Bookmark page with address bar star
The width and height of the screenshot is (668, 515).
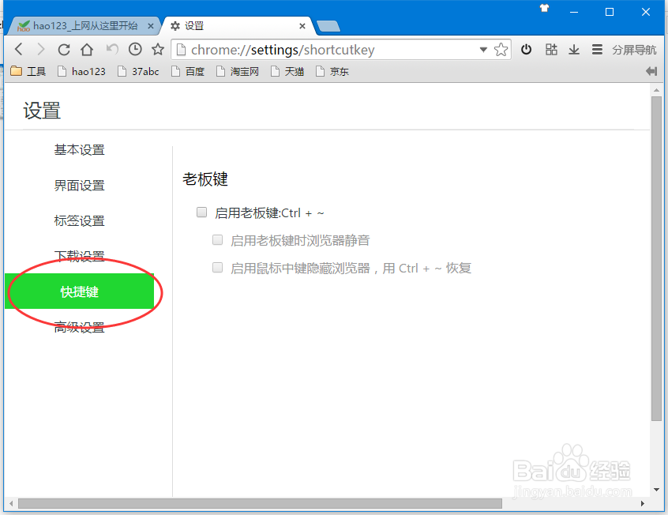(501, 50)
